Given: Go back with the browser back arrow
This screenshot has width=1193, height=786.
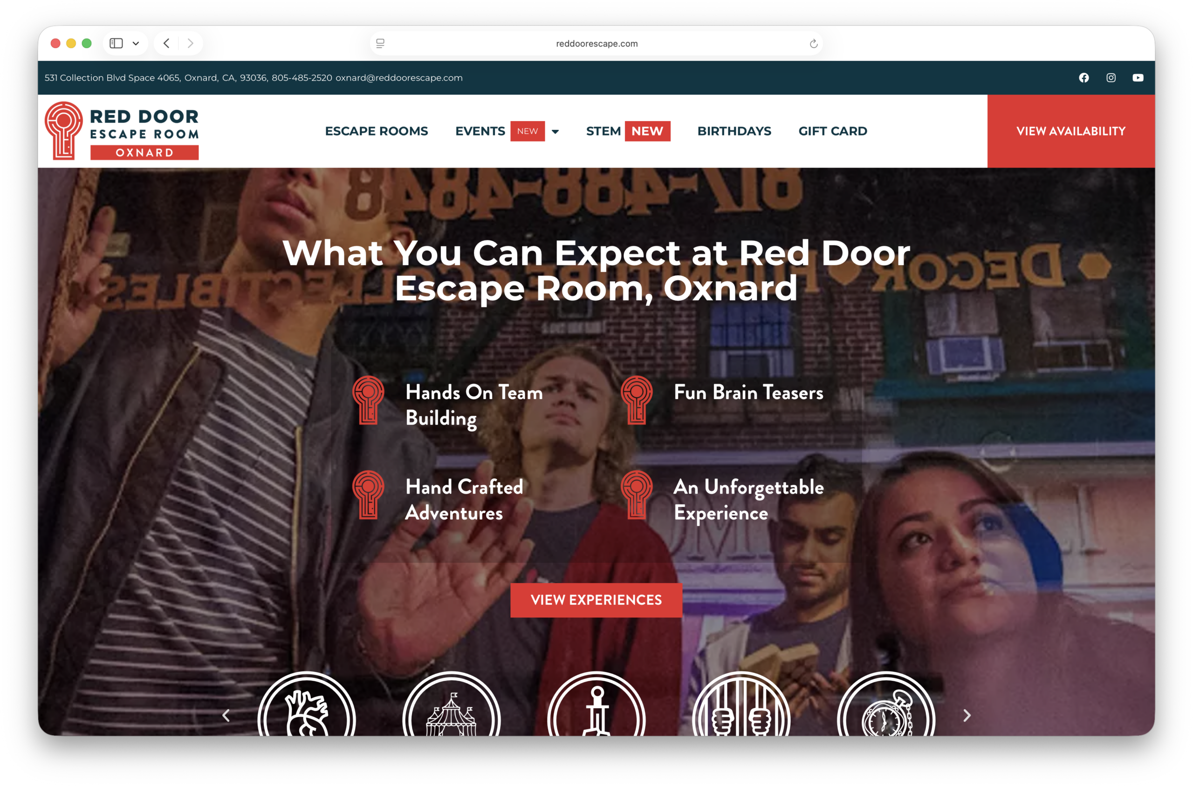Looking at the screenshot, I should click(x=166, y=44).
